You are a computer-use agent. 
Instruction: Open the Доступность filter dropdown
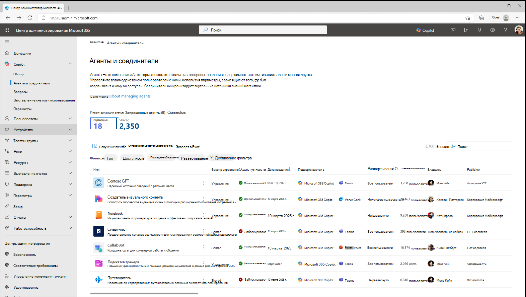(x=133, y=158)
